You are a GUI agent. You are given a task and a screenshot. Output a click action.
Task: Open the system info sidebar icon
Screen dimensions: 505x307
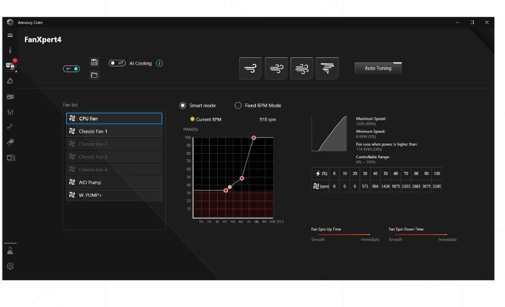pos(10,50)
